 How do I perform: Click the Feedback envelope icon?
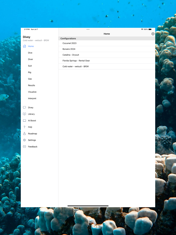(x=24, y=147)
